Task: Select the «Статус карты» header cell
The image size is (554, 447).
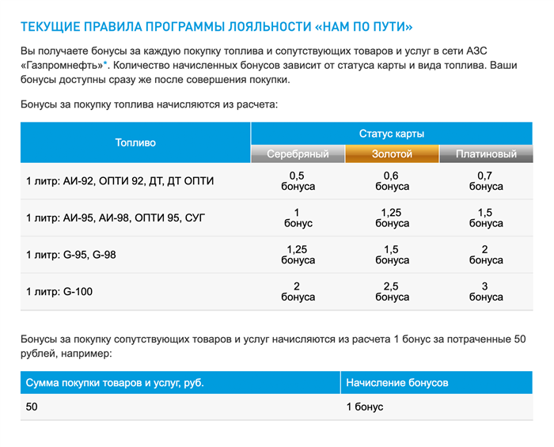Action: 392,134
